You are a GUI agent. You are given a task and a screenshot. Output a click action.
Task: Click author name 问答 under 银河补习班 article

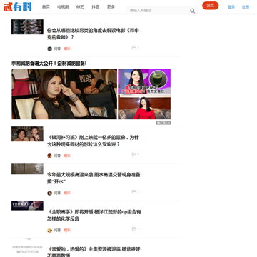[57, 156]
